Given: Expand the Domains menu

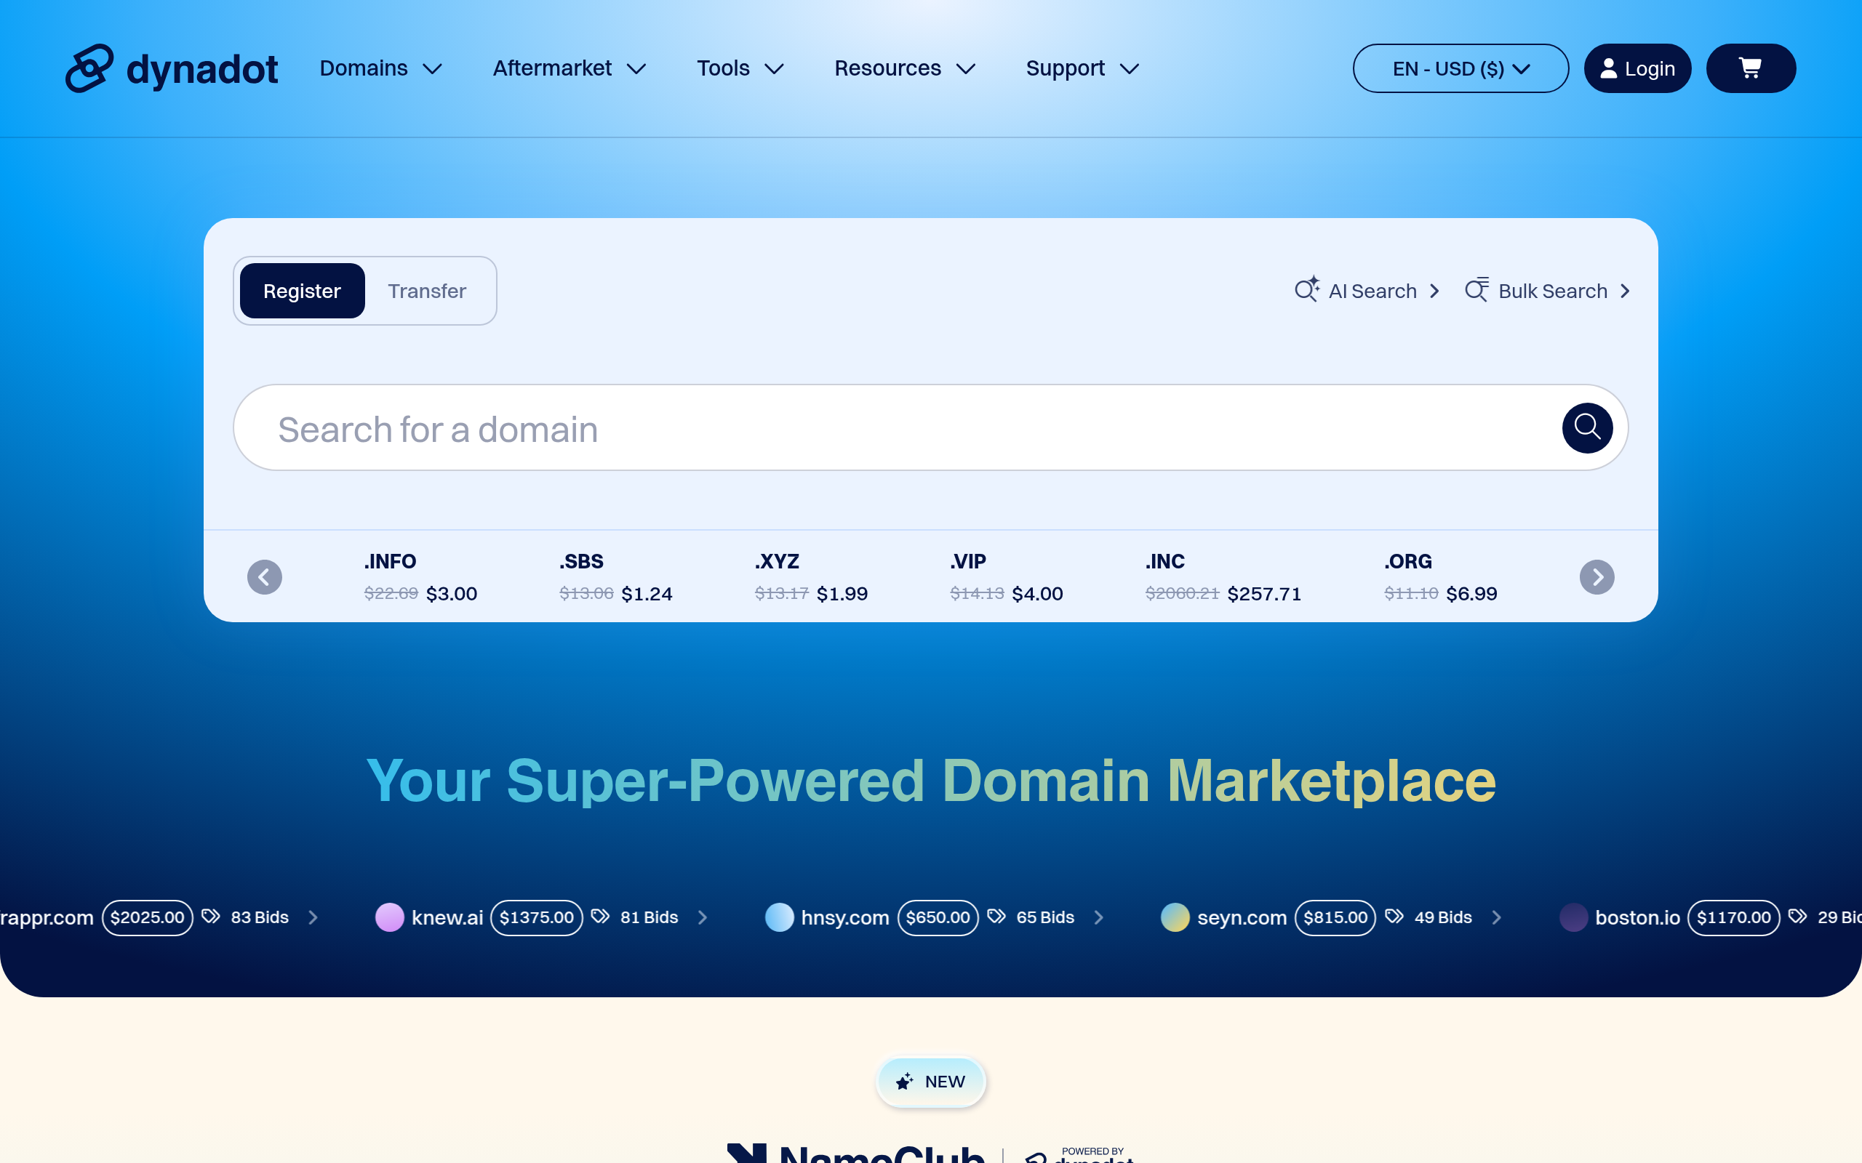Looking at the screenshot, I should [381, 68].
